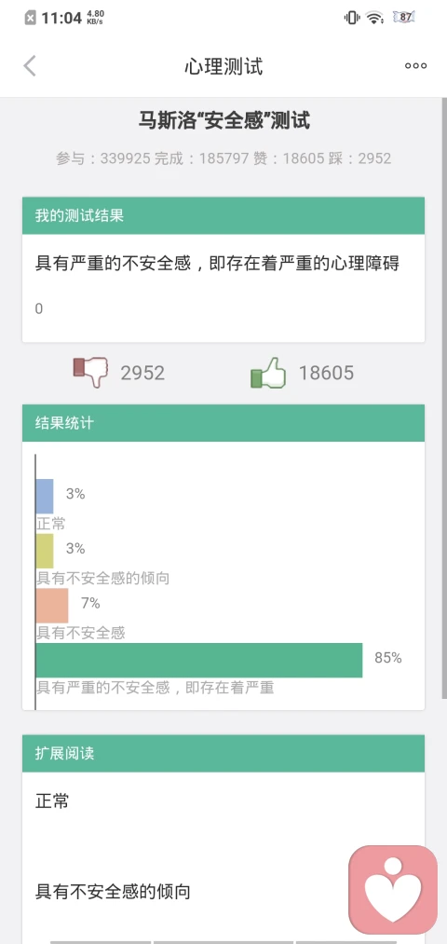This screenshot has width=447, height=944.
Task: Select the green 85% result bar
Action: (x=199, y=660)
